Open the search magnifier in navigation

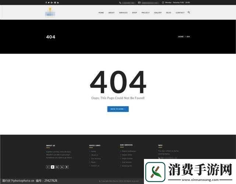[x=189, y=13]
